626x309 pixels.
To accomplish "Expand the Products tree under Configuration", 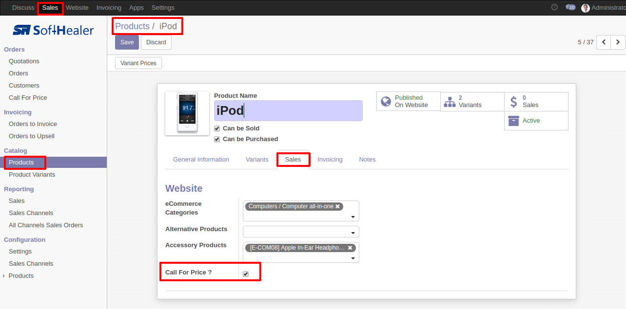I will click(4, 276).
